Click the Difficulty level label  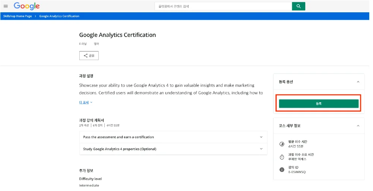[91, 179]
